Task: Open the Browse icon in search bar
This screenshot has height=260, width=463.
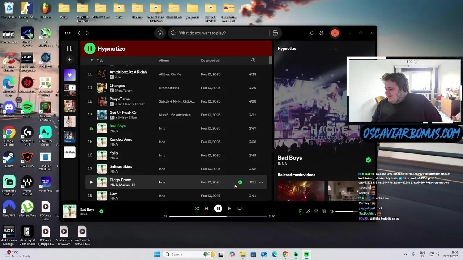Action: [x=275, y=33]
